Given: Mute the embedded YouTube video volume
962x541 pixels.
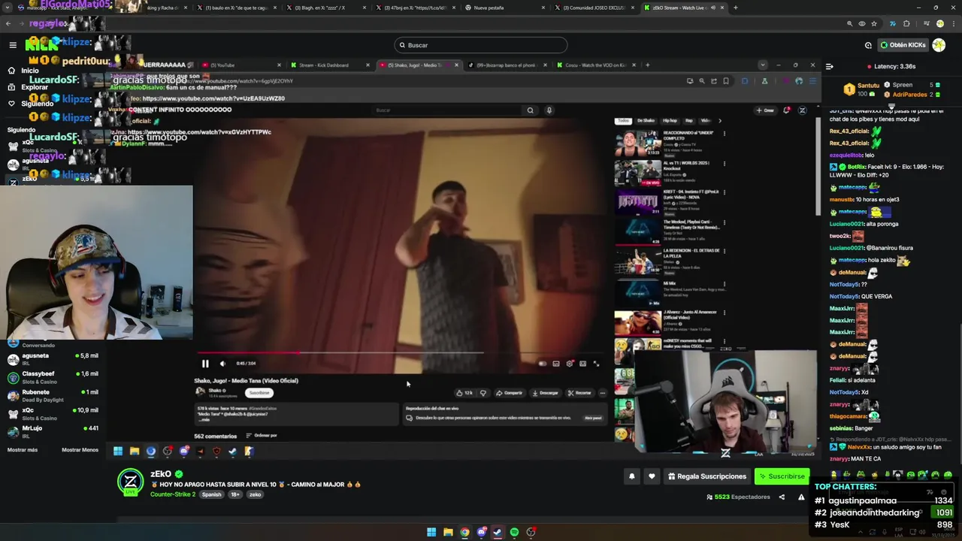Looking at the screenshot, I should pos(222,364).
